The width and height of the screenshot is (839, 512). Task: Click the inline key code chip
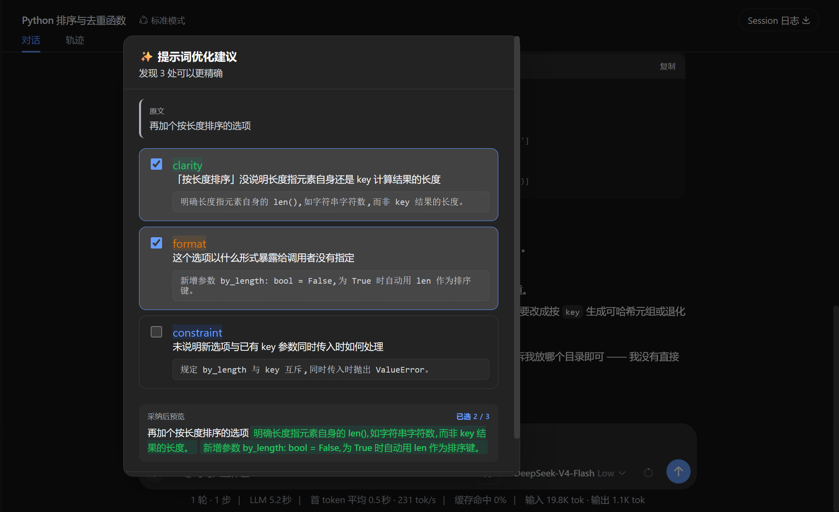[x=572, y=312]
